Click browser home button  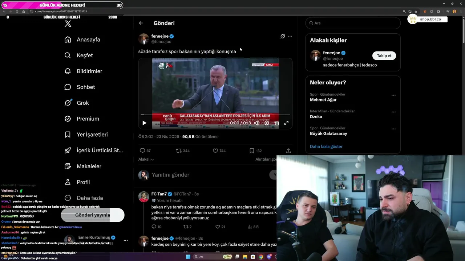(24, 11)
